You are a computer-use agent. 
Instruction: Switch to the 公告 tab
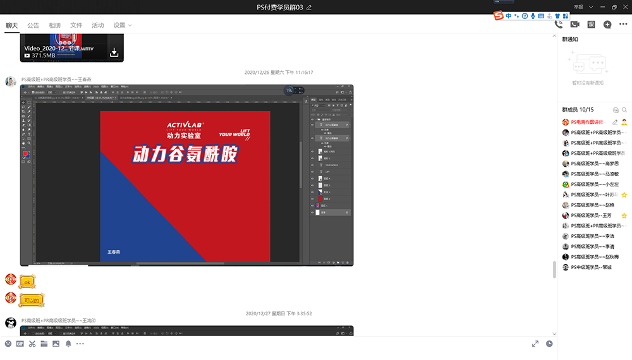coord(33,25)
